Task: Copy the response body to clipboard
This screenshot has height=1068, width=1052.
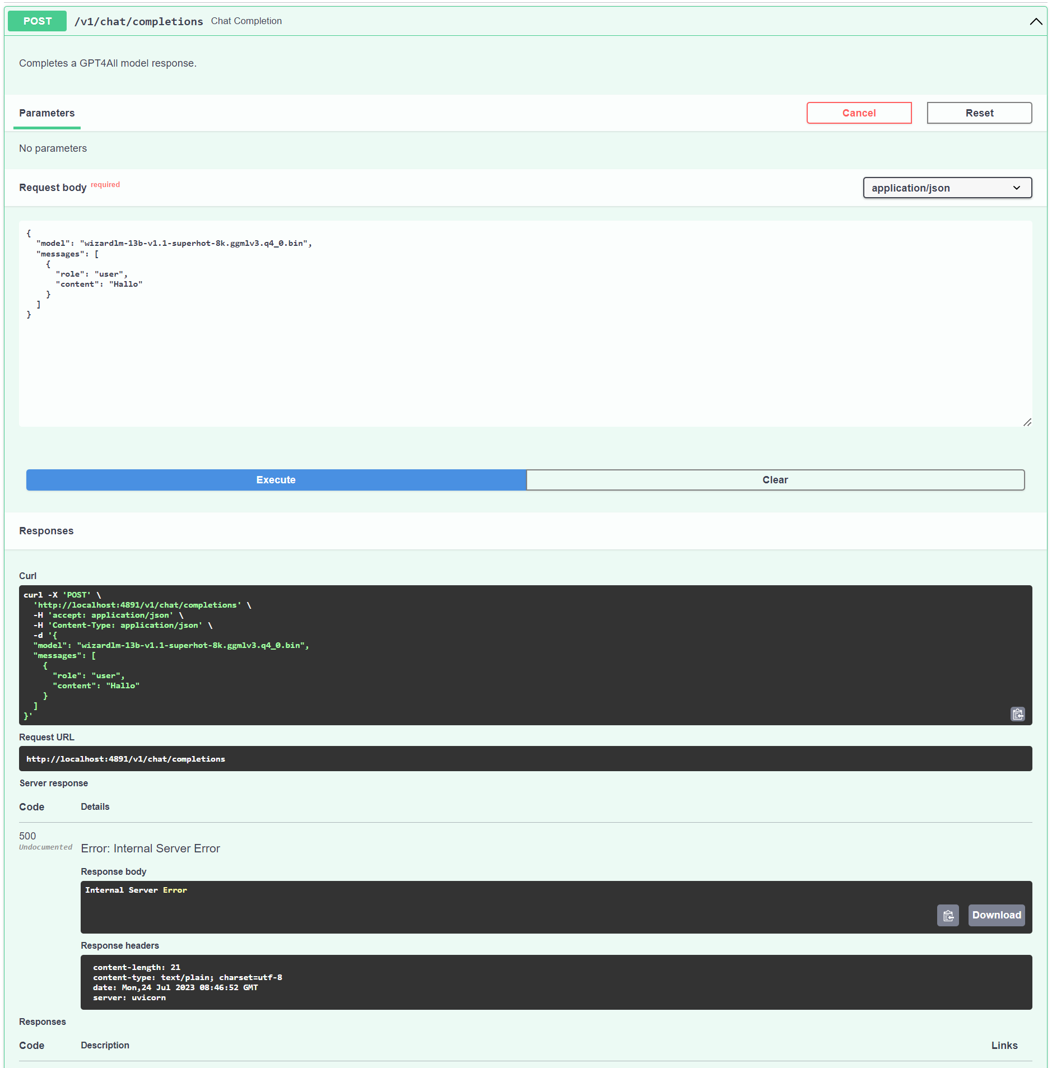Action: click(x=948, y=915)
